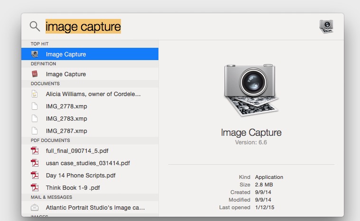Click the file icon next to IMG_2783.xmp
The width and height of the screenshot is (360, 221).
point(35,119)
